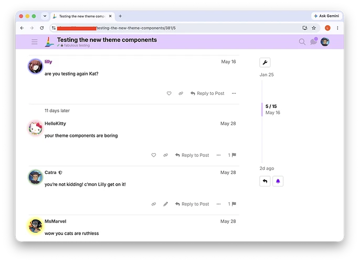Open browser profile L avatar
The height and width of the screenshot is (262, 359).
coord(328,28)
